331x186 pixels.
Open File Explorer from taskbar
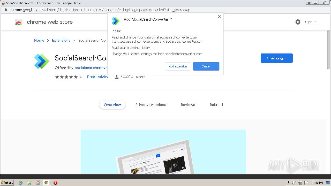29,183
